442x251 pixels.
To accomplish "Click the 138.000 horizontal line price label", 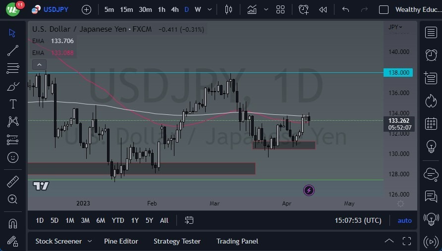I will point(398,73).
